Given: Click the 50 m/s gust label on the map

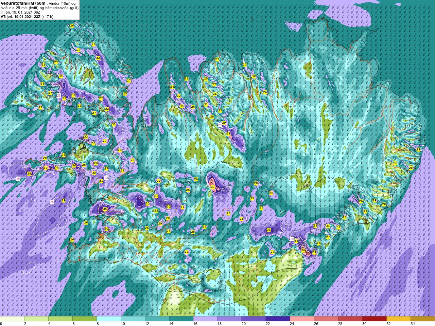Looking at the screenshot, I should (x=303, y=250).
